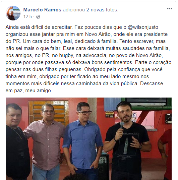Click the 'adicionou 2 novas fotos' text
The image size is (178, 180).
tap(91, 10)
